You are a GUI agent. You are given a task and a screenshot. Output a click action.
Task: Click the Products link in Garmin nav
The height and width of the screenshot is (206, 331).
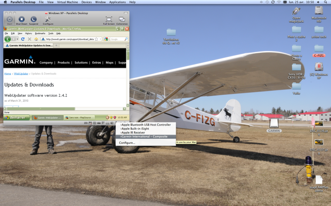click(64, 63)
